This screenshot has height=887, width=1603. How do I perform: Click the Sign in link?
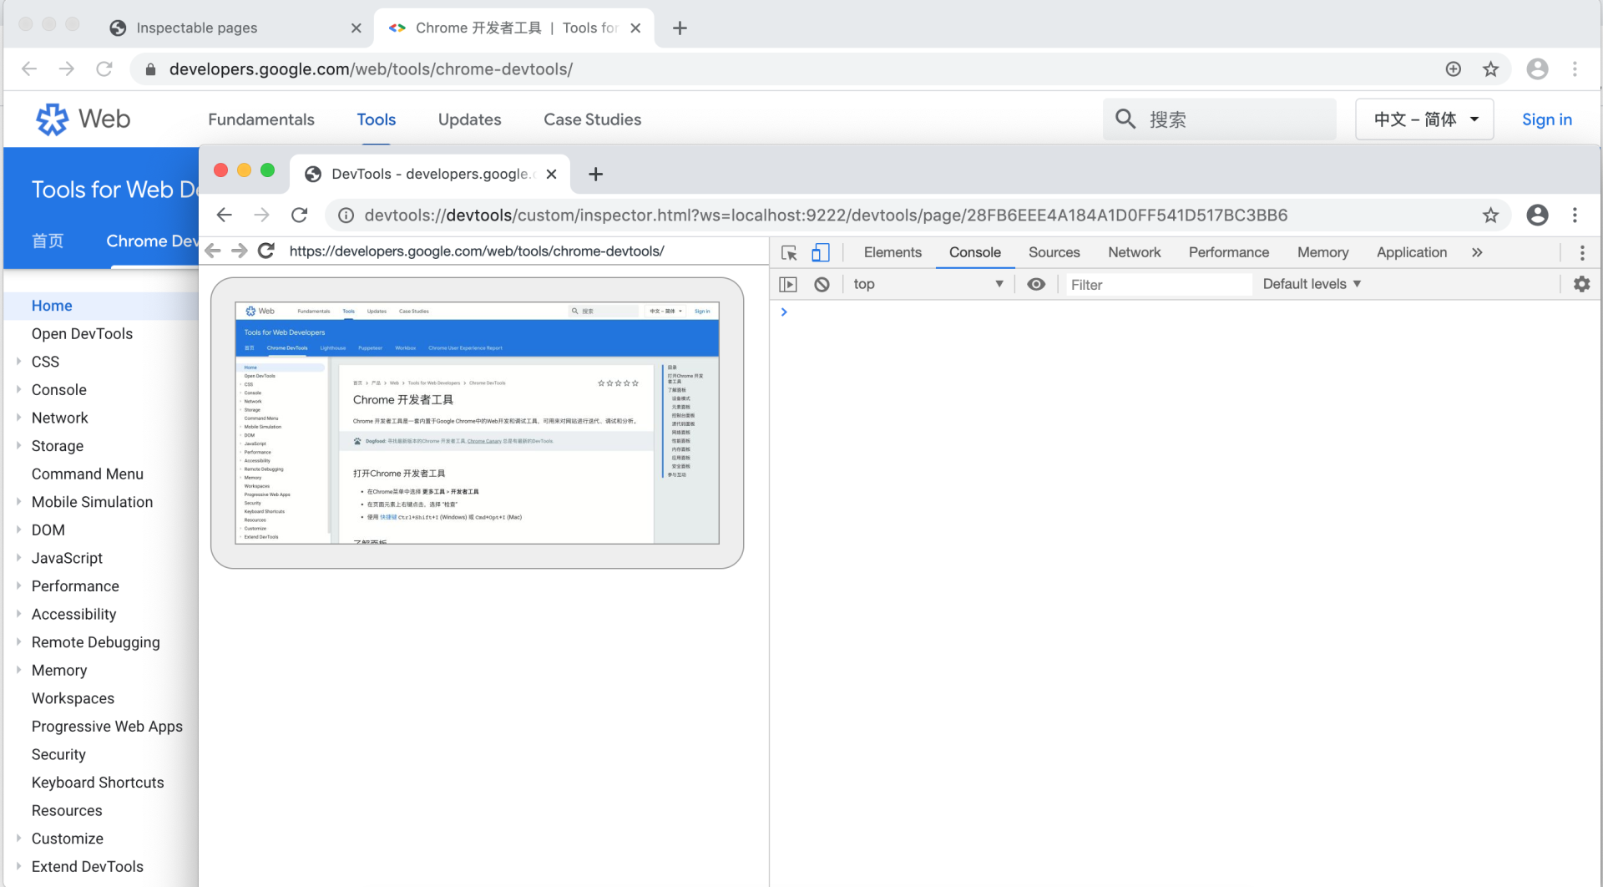[1546, 119]
